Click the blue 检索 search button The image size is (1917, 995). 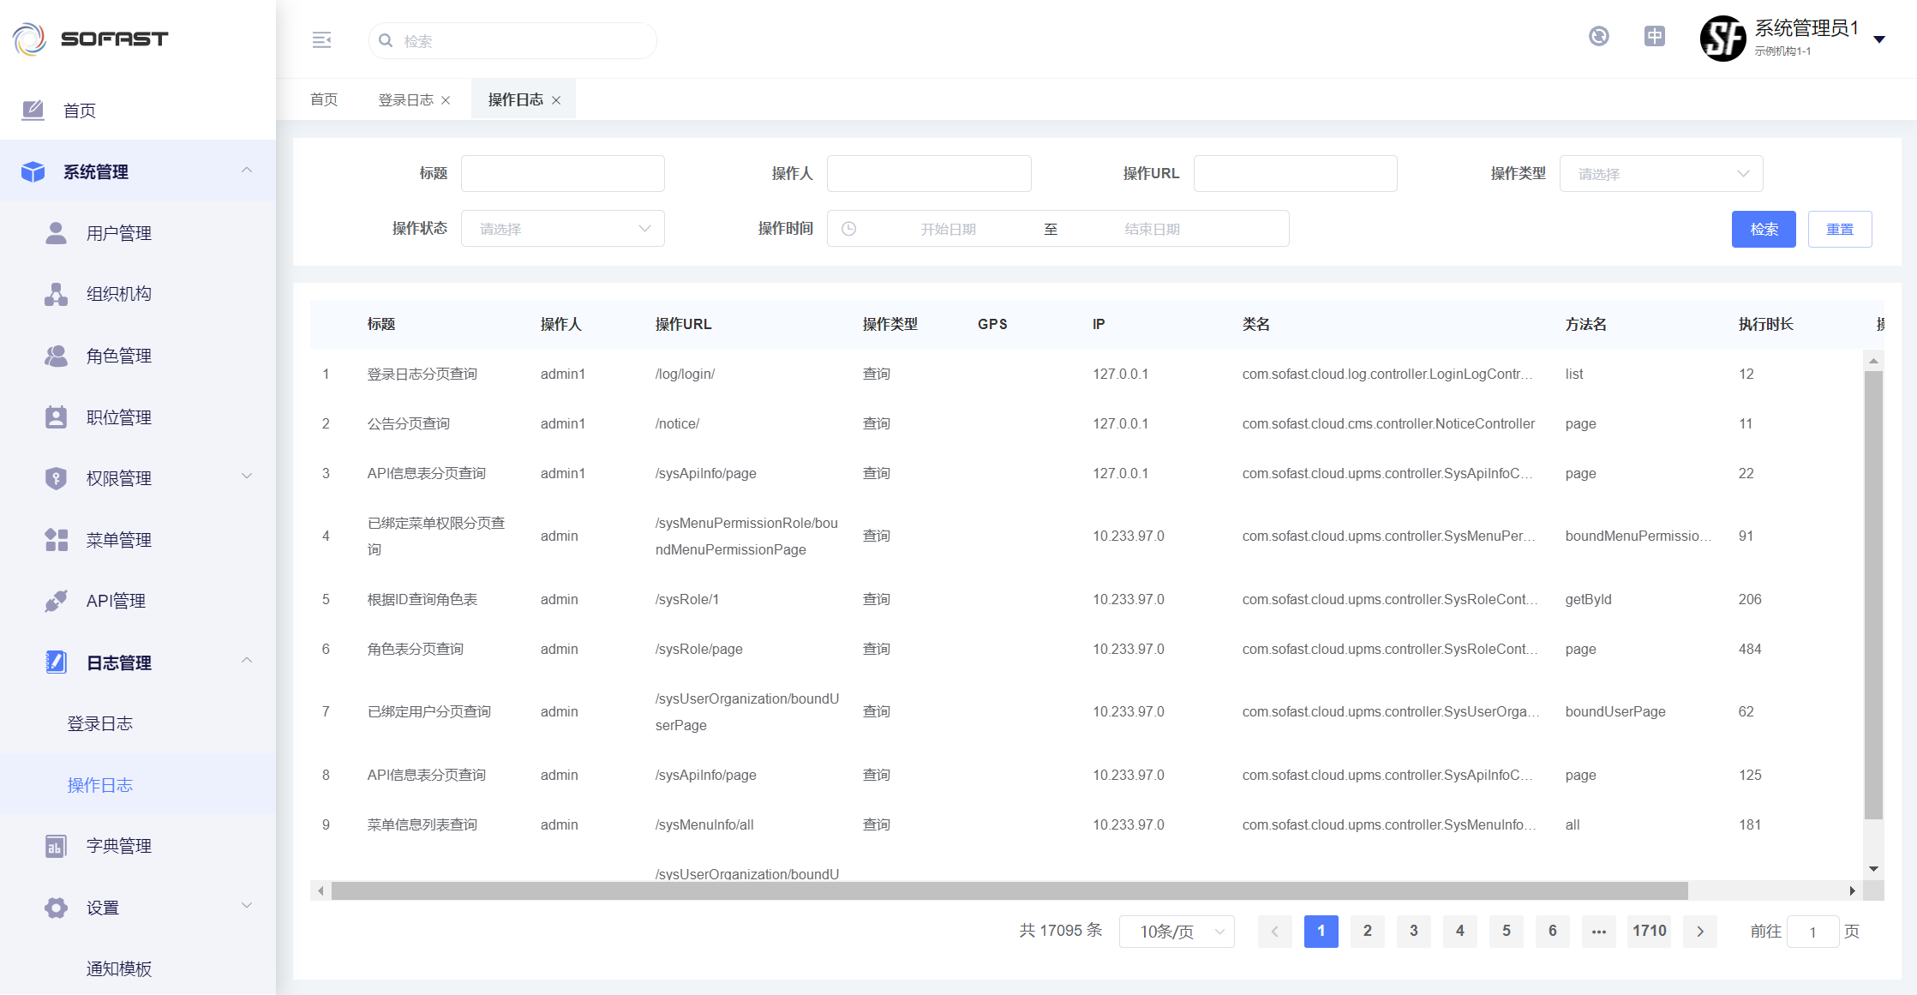[x=1763, y=229]
